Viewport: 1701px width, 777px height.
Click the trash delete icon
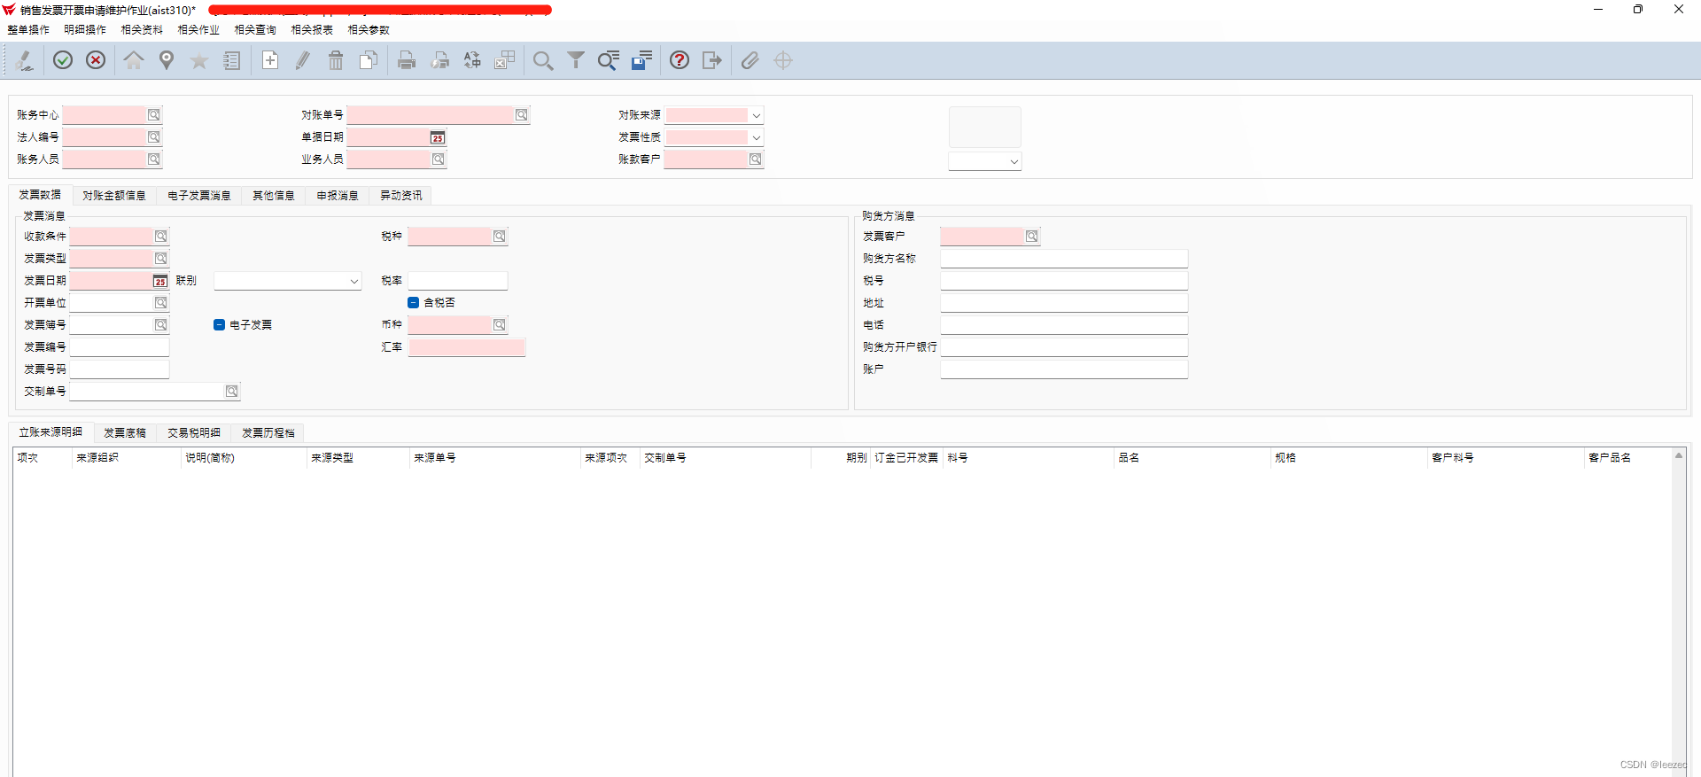coord(336,60)
